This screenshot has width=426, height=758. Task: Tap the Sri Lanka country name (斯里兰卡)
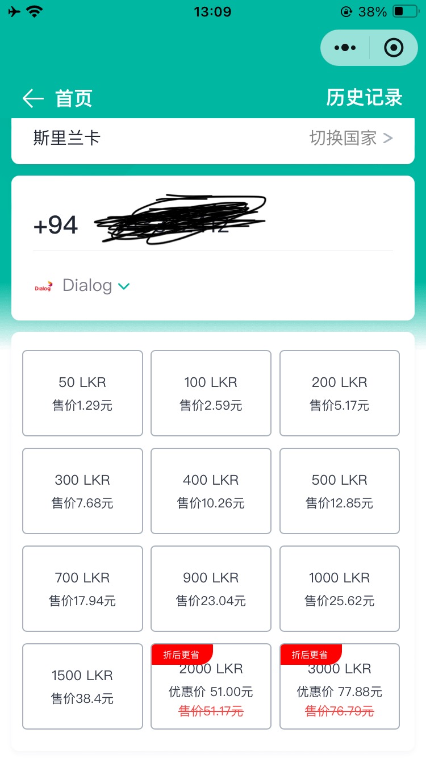pyautogui.click(x=67, y=138)
